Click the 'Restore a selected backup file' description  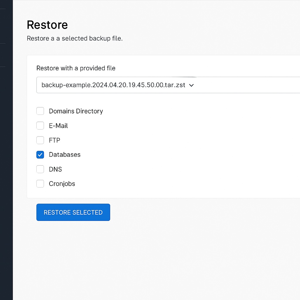pos(75,38)
